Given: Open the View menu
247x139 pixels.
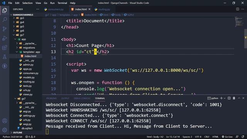Looking at the screenshot, I should pyautogui.click(x=38, y=3).
